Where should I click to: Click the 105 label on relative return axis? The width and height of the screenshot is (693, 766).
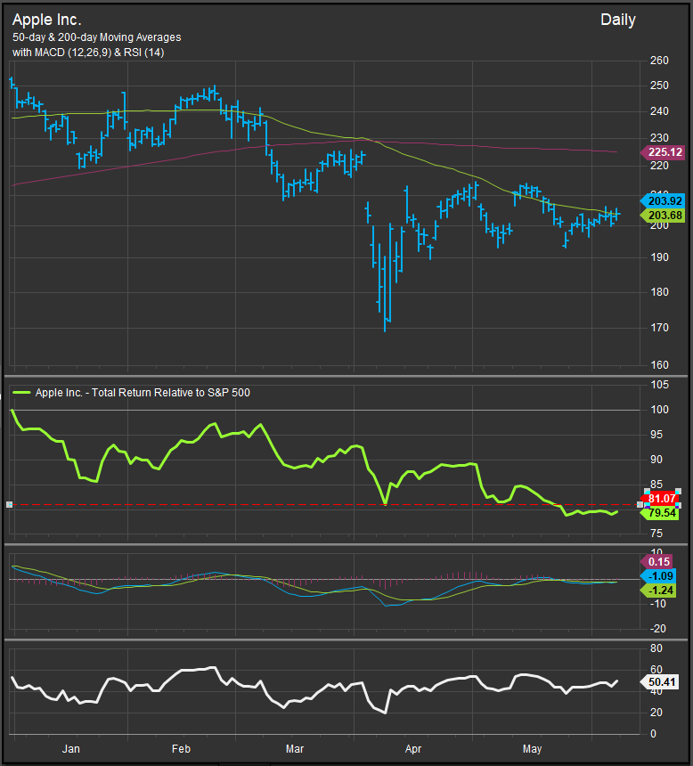[659, 385]
